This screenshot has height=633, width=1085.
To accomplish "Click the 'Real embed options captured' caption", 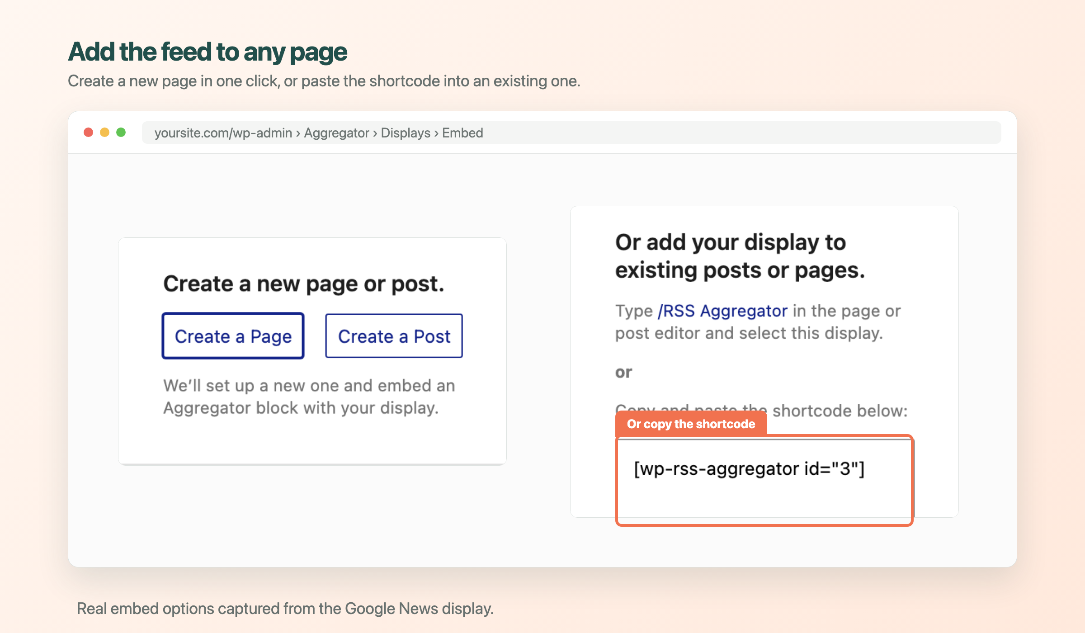I will click(x=285, y=609).
